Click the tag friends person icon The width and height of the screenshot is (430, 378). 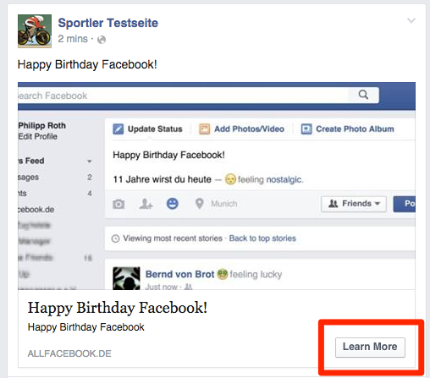coord(146,204)
